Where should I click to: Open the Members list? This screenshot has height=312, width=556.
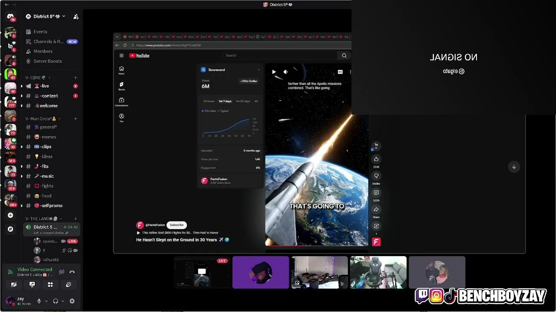pyautogui.click(x=52, y=51)
